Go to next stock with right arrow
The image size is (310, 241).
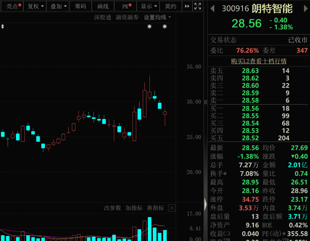[x=306, y=8]
